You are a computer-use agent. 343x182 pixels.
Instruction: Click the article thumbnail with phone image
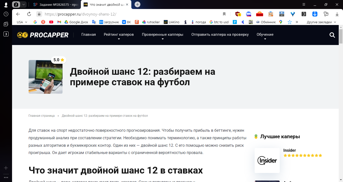pos(45,77)
